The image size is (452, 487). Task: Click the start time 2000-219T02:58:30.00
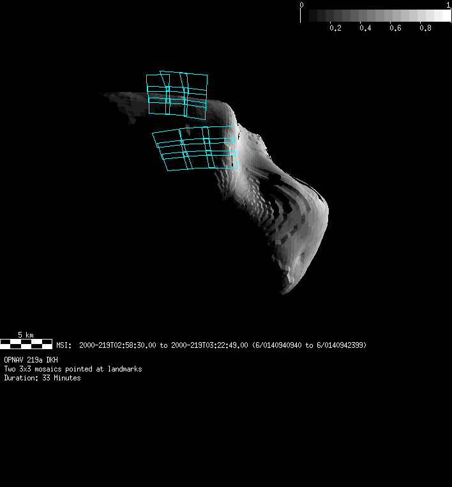pyautogui.click(x=117, y=345)
